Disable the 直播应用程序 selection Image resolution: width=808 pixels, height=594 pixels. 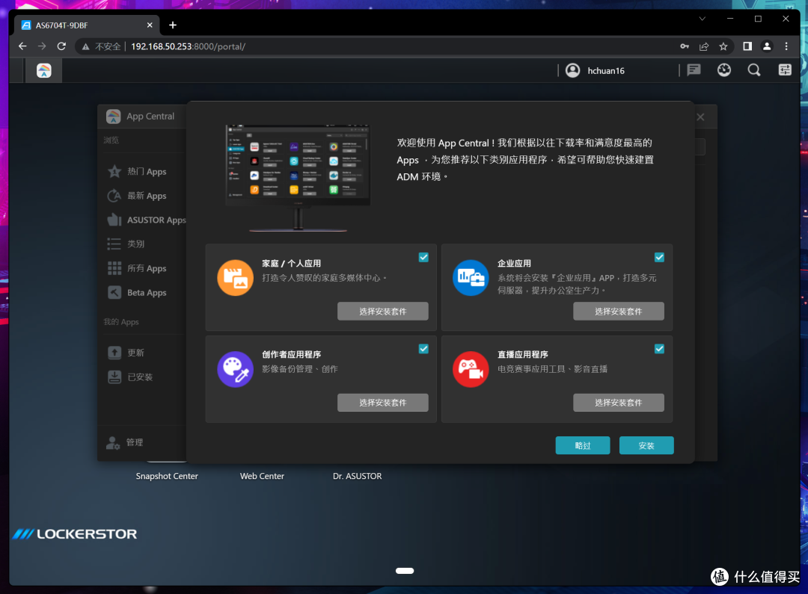click(659, 348)
